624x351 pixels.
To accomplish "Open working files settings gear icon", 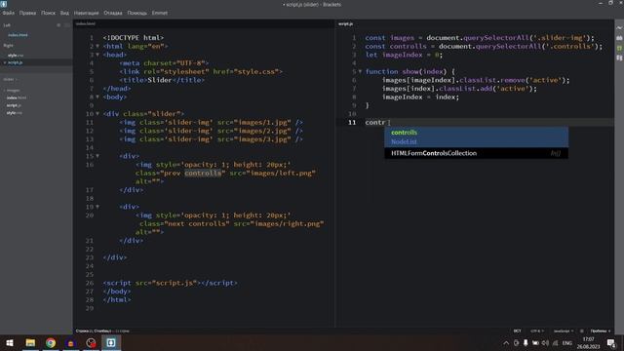I will (58, 25).
